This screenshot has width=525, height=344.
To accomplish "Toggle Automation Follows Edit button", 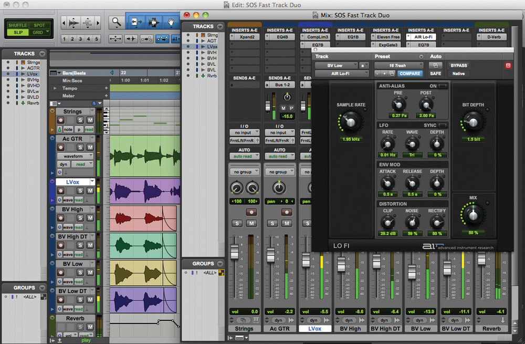I will point(162,39).
